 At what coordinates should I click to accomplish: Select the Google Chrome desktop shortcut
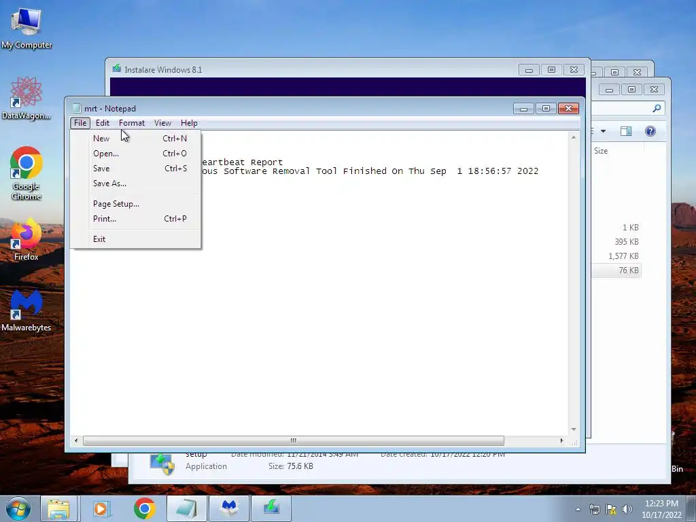(27, 173)
